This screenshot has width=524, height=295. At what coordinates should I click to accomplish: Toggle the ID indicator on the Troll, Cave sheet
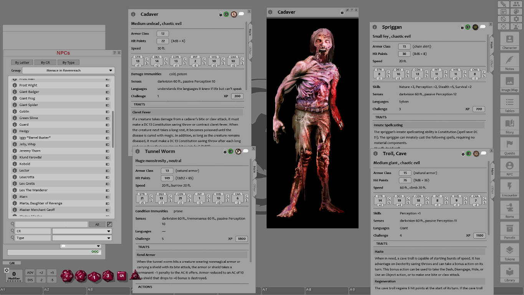point(468,153)
